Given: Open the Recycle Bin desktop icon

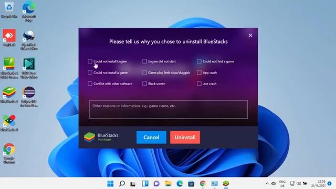Looking at the screenshot, I should tap(9, 10).
